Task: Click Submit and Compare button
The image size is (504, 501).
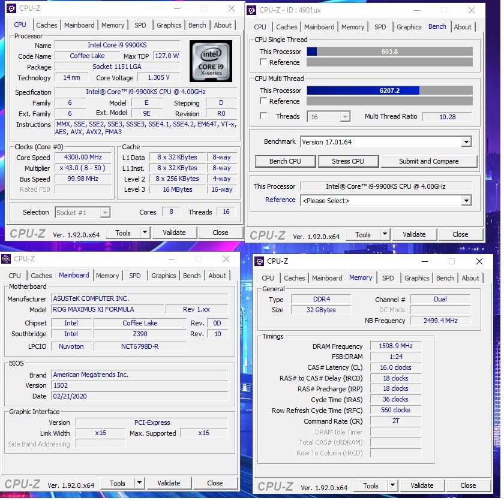Action: pyautogui.click(x=429, y=161)
